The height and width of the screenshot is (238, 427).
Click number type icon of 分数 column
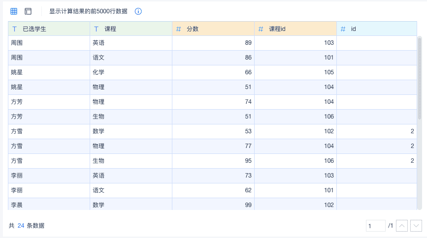click(x=178, y=29)
